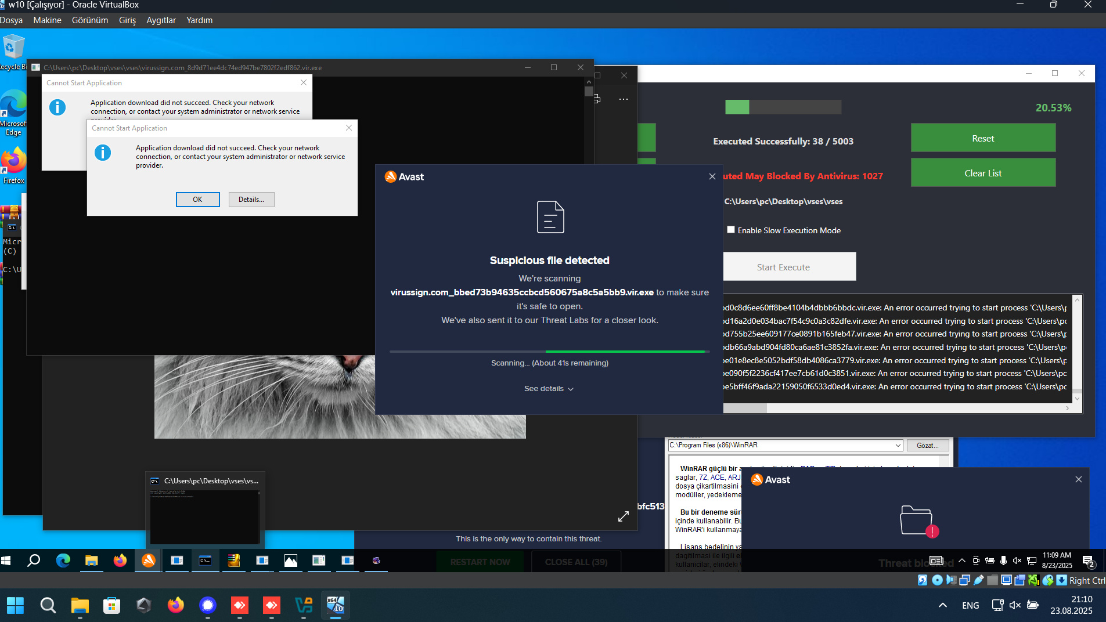Screen dimensions: 1106x622
Task: Click Start Execute button
Action: pos(789,267)
